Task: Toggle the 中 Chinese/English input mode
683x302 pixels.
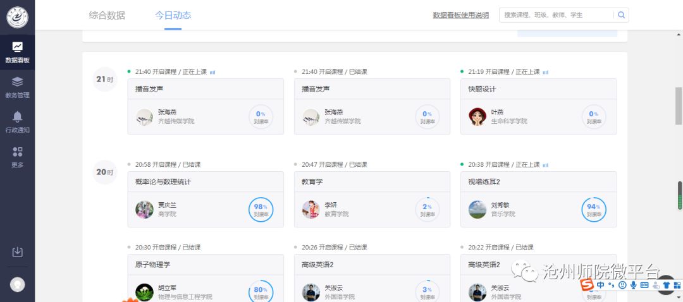Action: [x=600, y=286]
